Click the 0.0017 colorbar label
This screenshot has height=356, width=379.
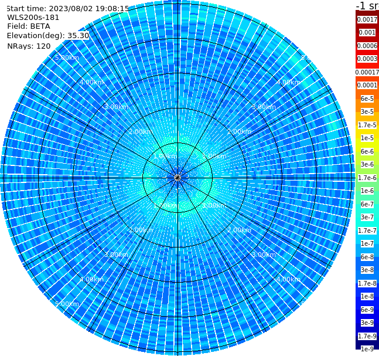tap(367, 19)
